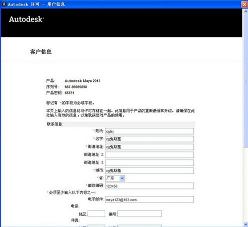The height and width of the screenshot is (227, 248).
Task: Click the 电子邮件 field with maya123@163.com
Action: pyautogui.click(x=149, y=199)
